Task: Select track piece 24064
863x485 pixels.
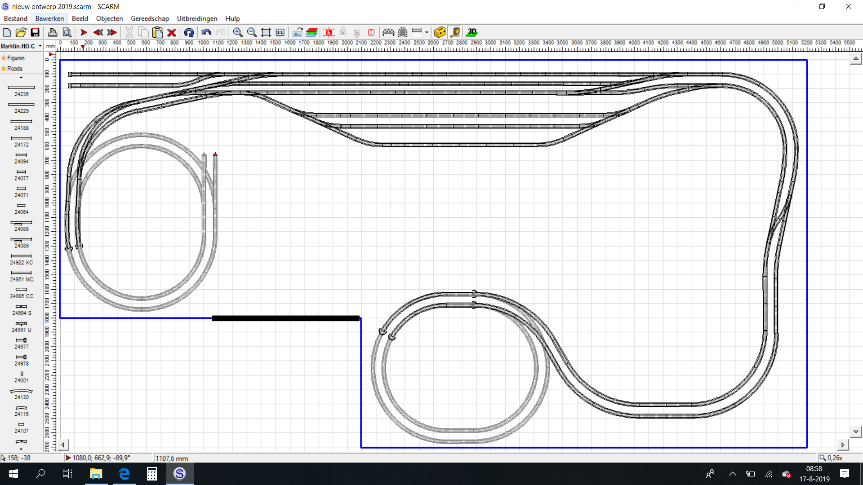Action: 21,208
